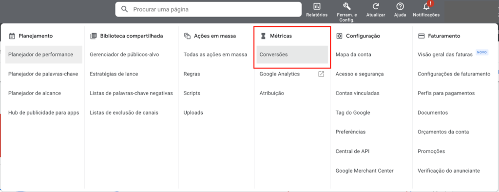Click the Métricas heading text

pyautogui.click(x=281, y=36)
